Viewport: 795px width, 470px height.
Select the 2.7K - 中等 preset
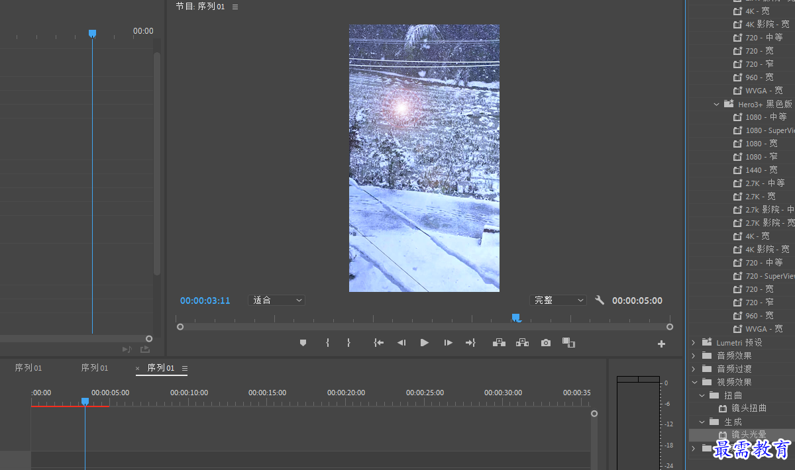pos(765,183)
